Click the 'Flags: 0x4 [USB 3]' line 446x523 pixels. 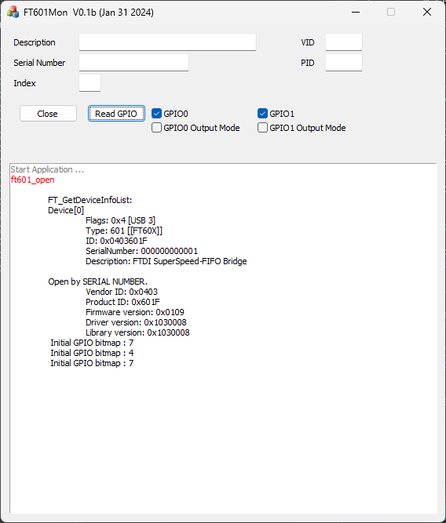click(x=120, y=220)
